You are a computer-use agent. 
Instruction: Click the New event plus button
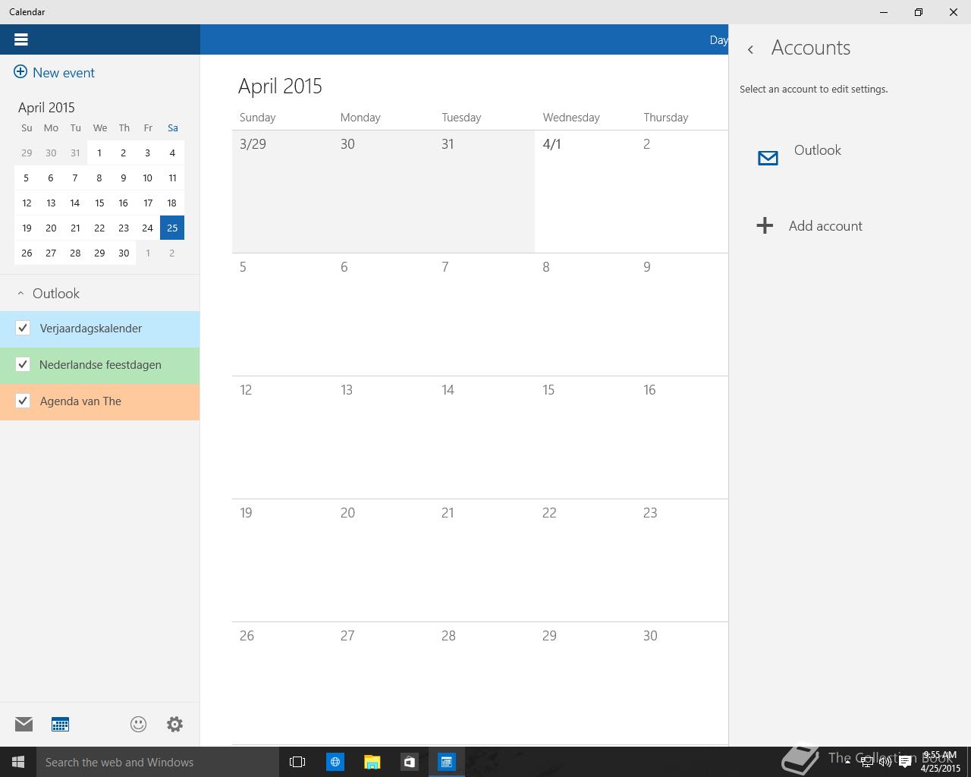click(x=20, y=72)
